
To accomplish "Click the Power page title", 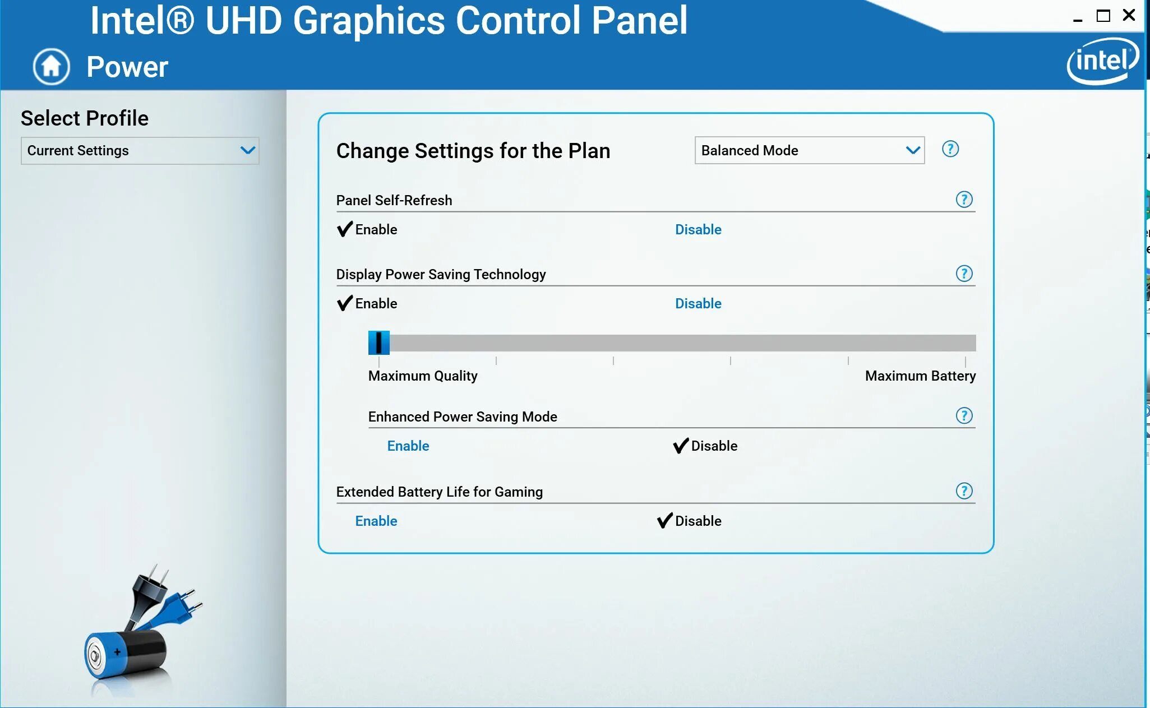I will (127, 67).
